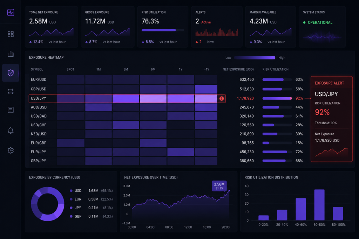Sort by Net Exposure (USD) header
The image size is (359, 239).
tap(238, 69)
